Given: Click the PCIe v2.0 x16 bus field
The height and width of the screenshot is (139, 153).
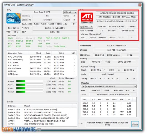Looking at the screenshot, I should coord(117,21).
